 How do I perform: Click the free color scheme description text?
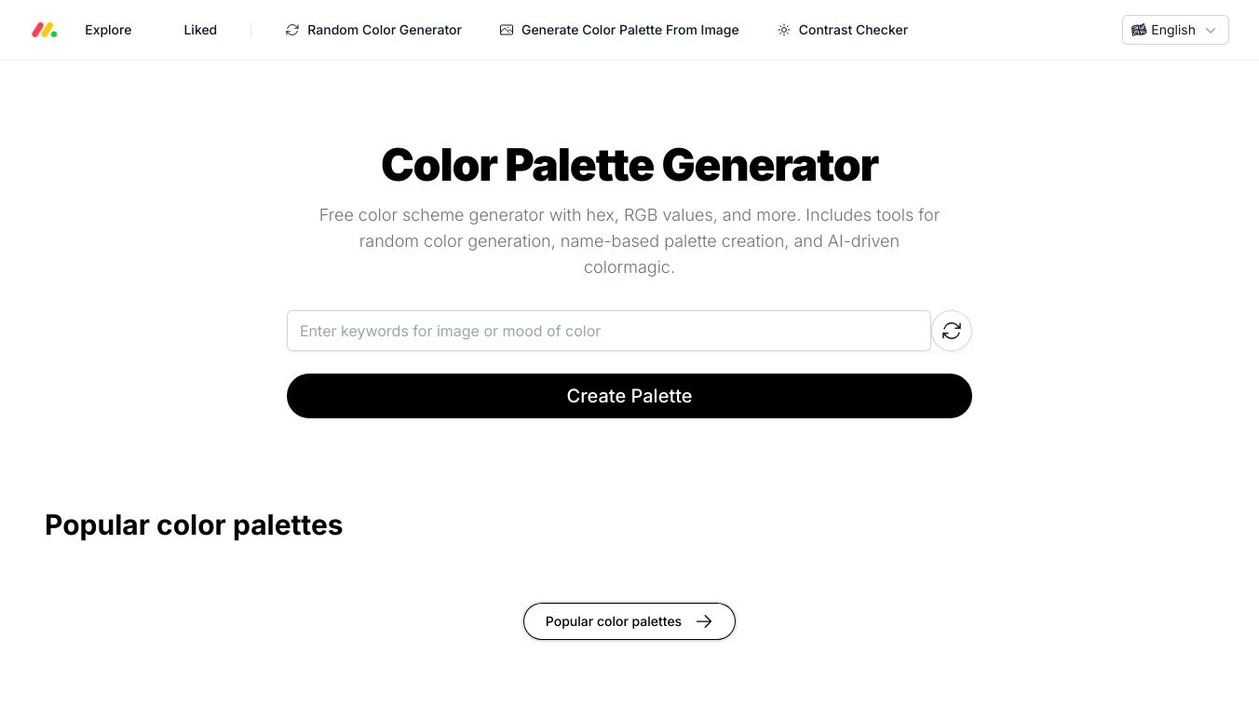click(629, 240)
